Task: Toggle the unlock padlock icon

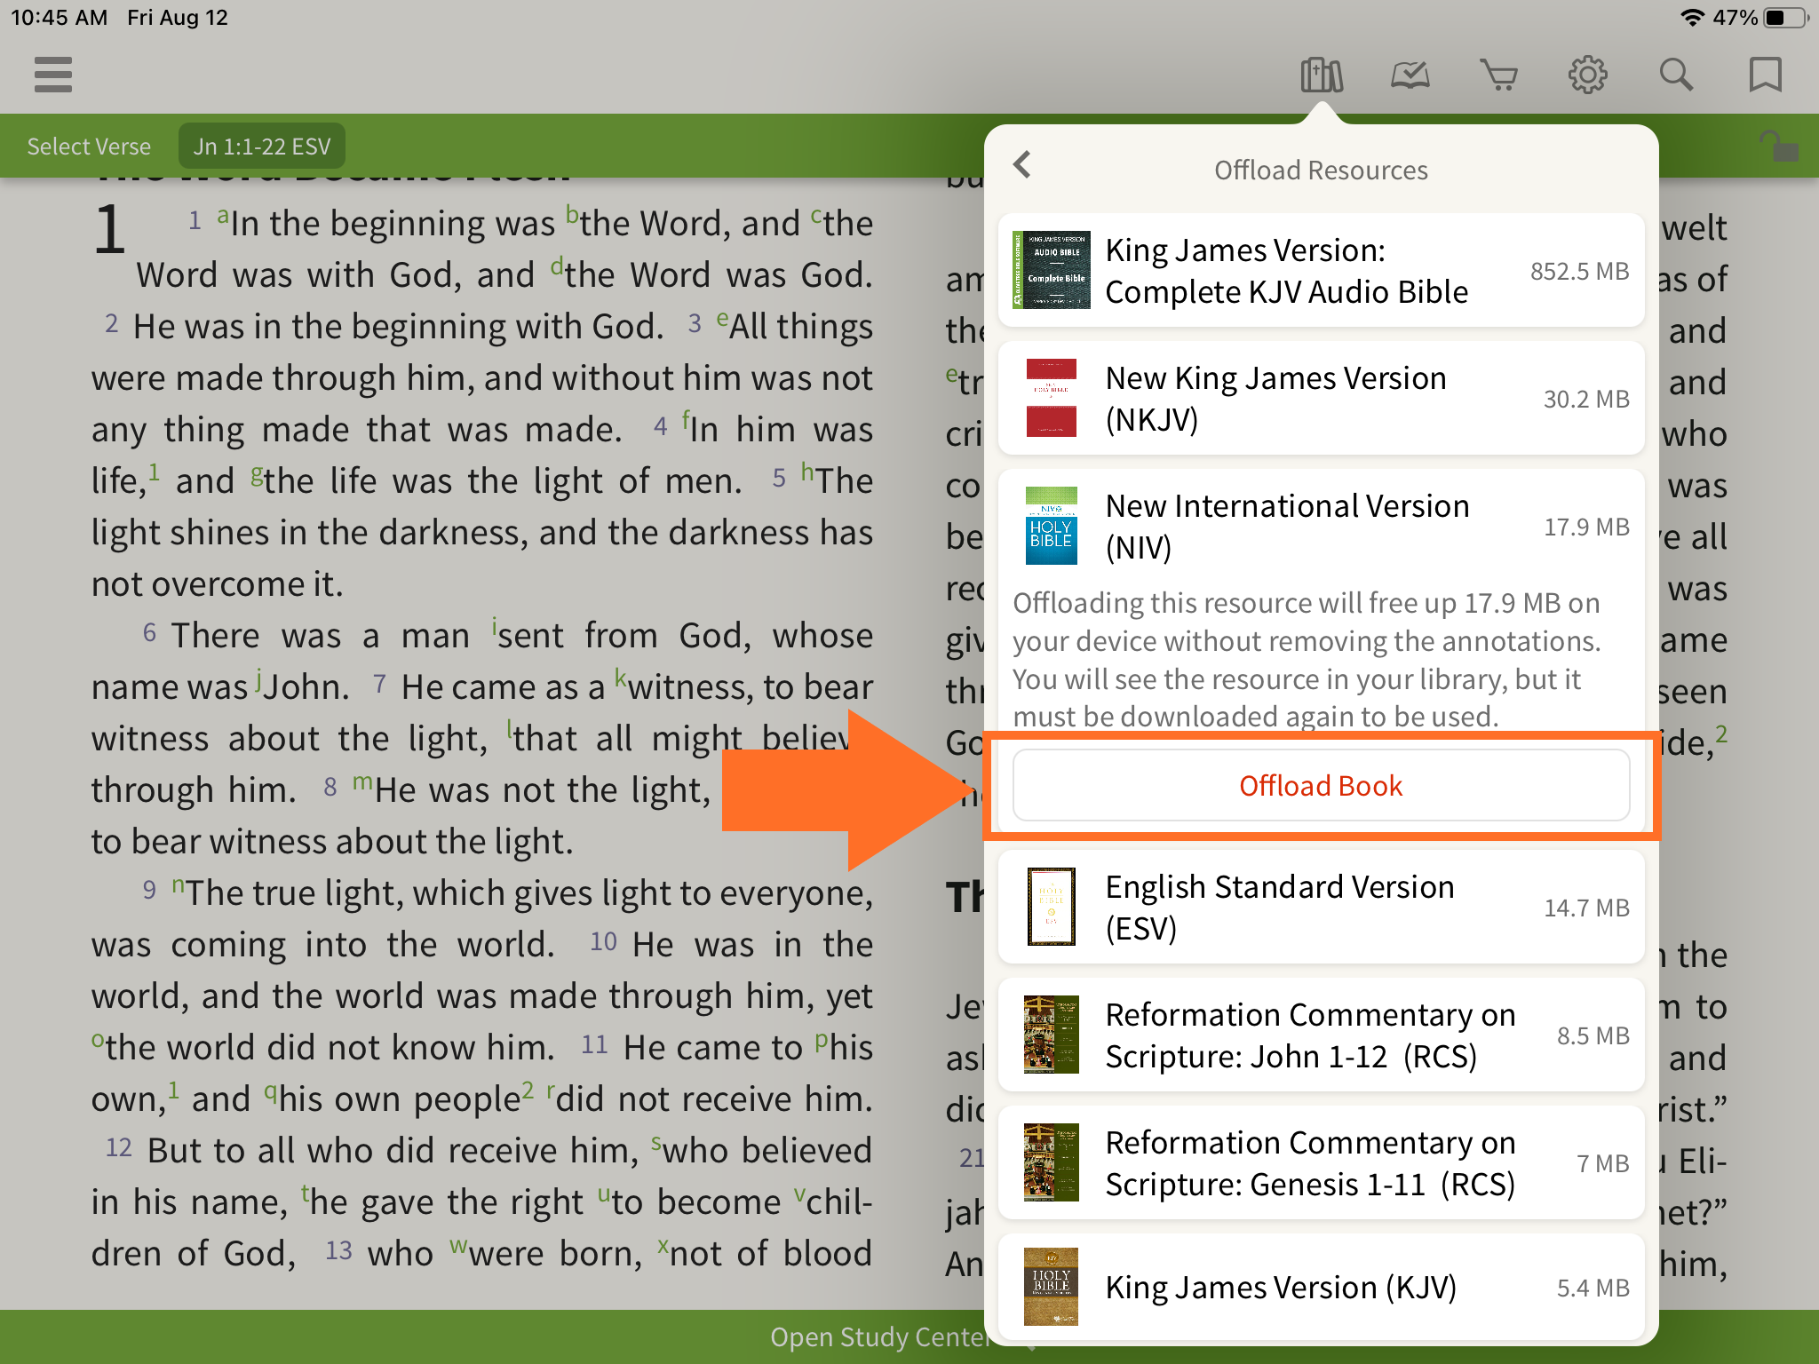Action: tap(1779, 147)
